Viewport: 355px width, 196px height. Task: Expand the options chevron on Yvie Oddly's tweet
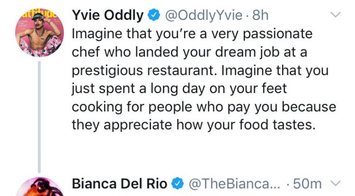[335, 15]
